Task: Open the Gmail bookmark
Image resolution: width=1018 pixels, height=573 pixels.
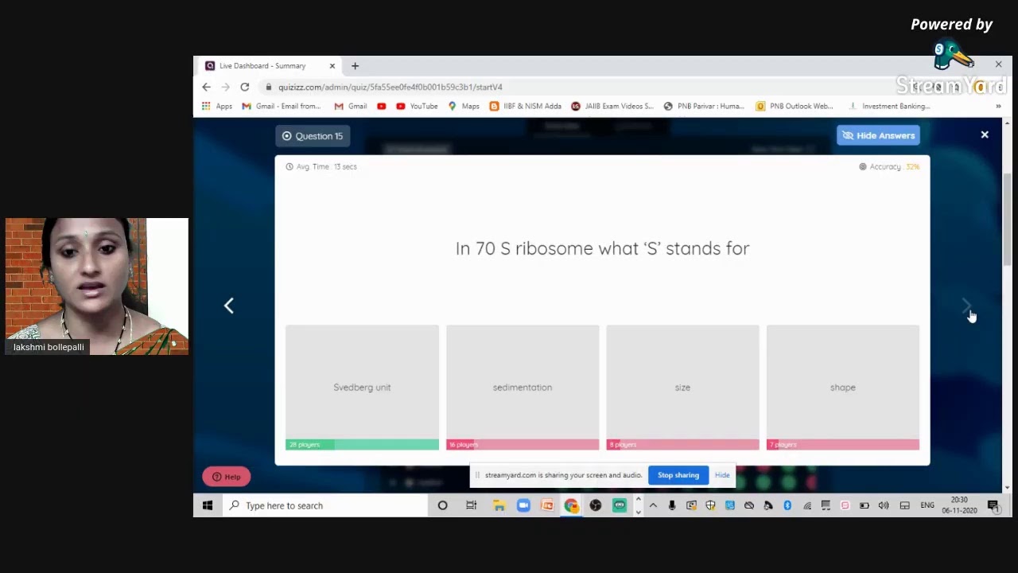Action: tap(351, 106)
